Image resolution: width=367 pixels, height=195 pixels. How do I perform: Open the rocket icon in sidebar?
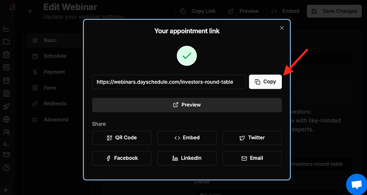click(x=6, y=107)
